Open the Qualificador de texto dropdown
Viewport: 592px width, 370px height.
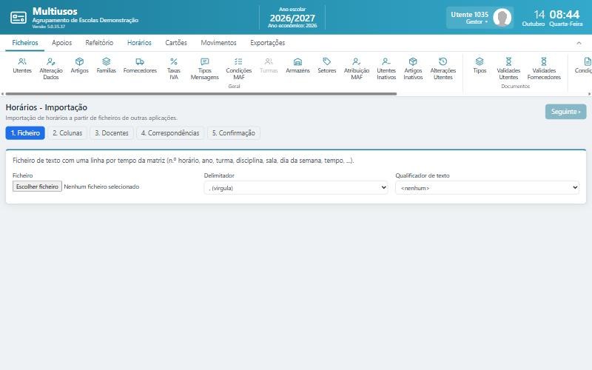[x=488, y=188]
